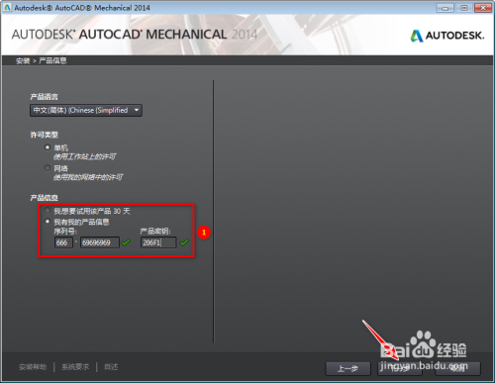495x383 pixels.
Task: Click the 产品信息 section heading
Action: coord(44,198)
